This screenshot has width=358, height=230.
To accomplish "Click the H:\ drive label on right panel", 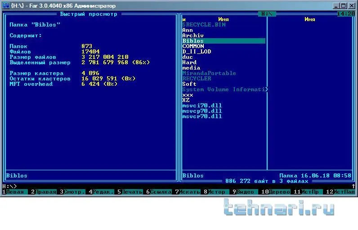I will [x=267, y=14].
